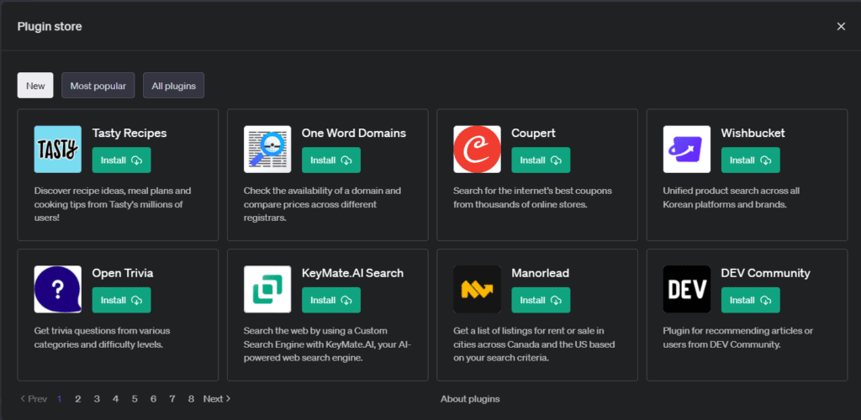The height and width of the screenshot is (420, 861).
Task: Click the 'Search for the internet's best coupons' text
Action: (x=532, y=198)
